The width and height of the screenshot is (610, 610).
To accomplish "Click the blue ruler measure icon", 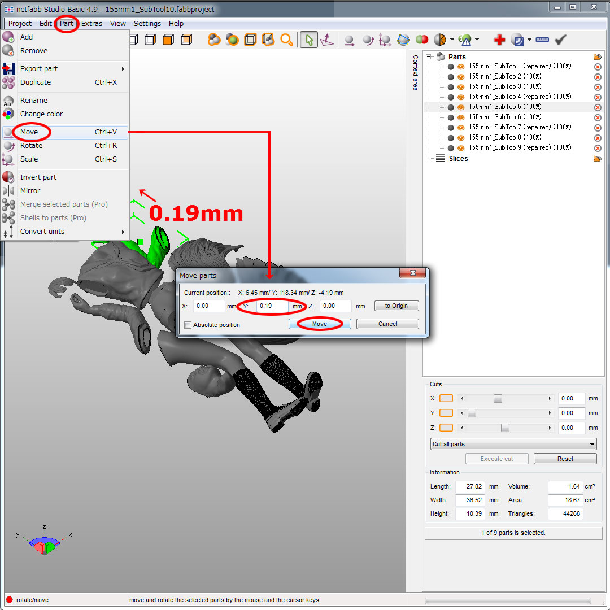I will [x=542, y=40].
